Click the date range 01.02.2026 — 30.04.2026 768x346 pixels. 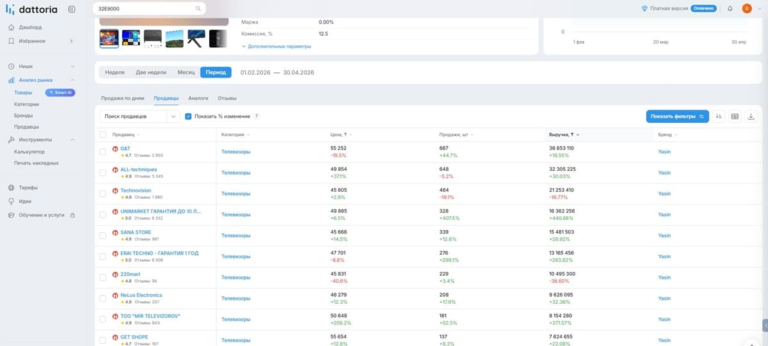(x=277, y=72)
